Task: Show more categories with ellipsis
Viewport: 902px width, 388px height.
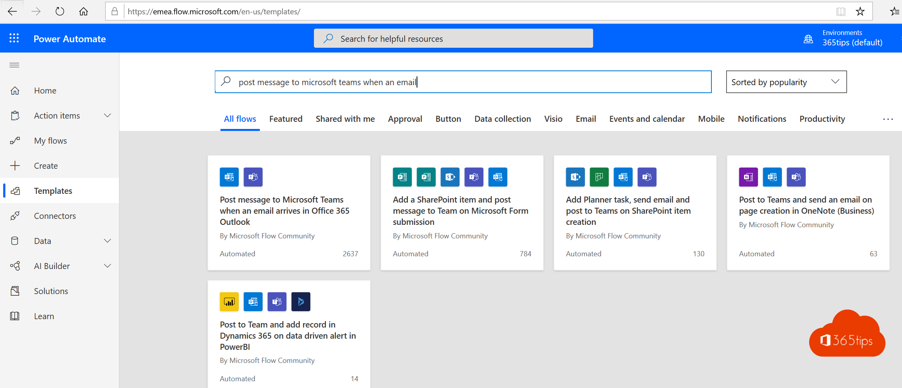Action: click(x=888, y=119)
